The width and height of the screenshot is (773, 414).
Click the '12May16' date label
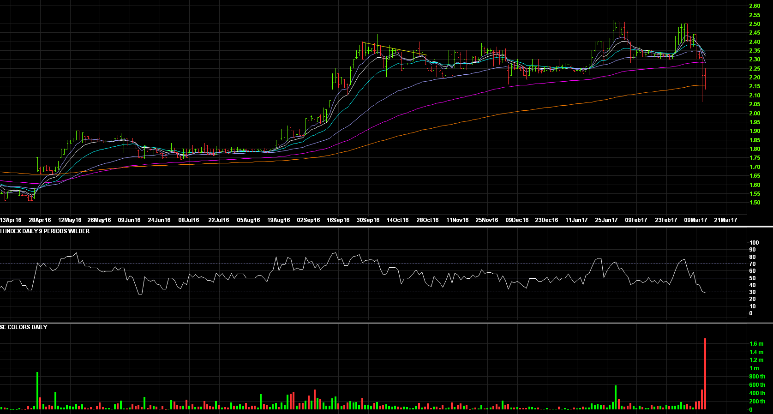click(x=70, y=220)
